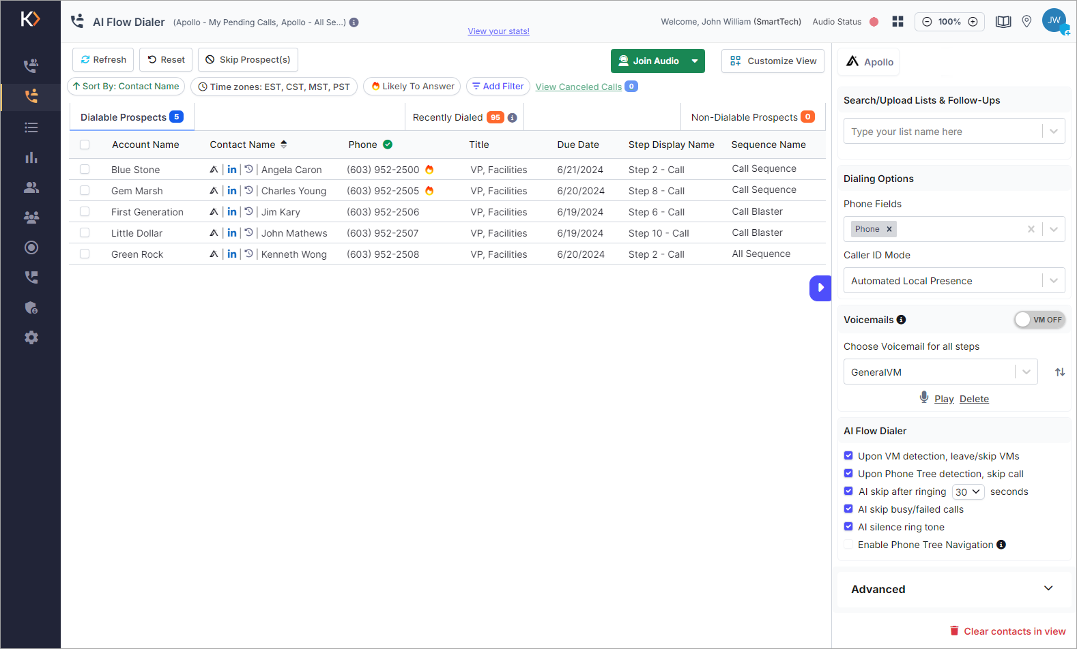This screenshot has height=649, width=1077.
Task: Open the apps grid icon in header
Action: pos(897,22)
